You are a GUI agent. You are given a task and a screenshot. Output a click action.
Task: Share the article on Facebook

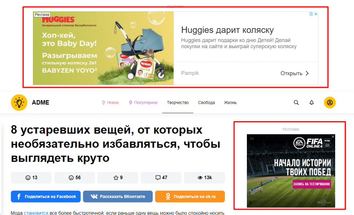(46, 197)
